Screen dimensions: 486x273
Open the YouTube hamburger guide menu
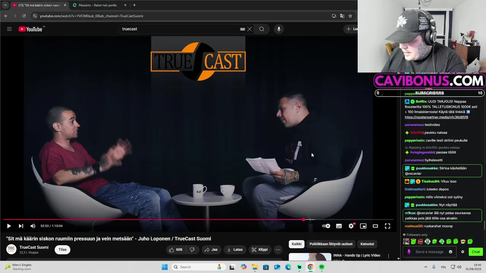[x=9, y=29]
